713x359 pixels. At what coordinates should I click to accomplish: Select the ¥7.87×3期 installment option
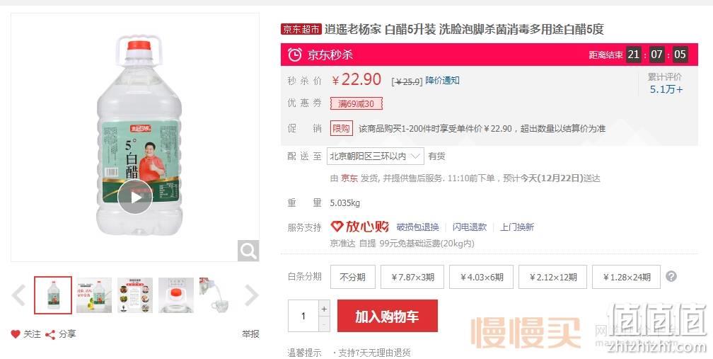tap(412, 277)
